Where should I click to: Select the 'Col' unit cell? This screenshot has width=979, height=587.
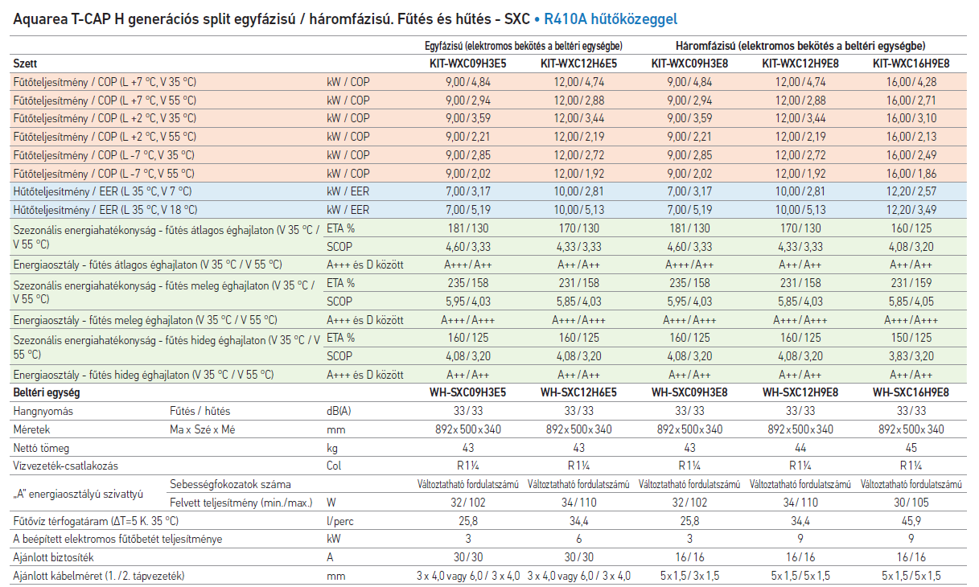[334, 466]
